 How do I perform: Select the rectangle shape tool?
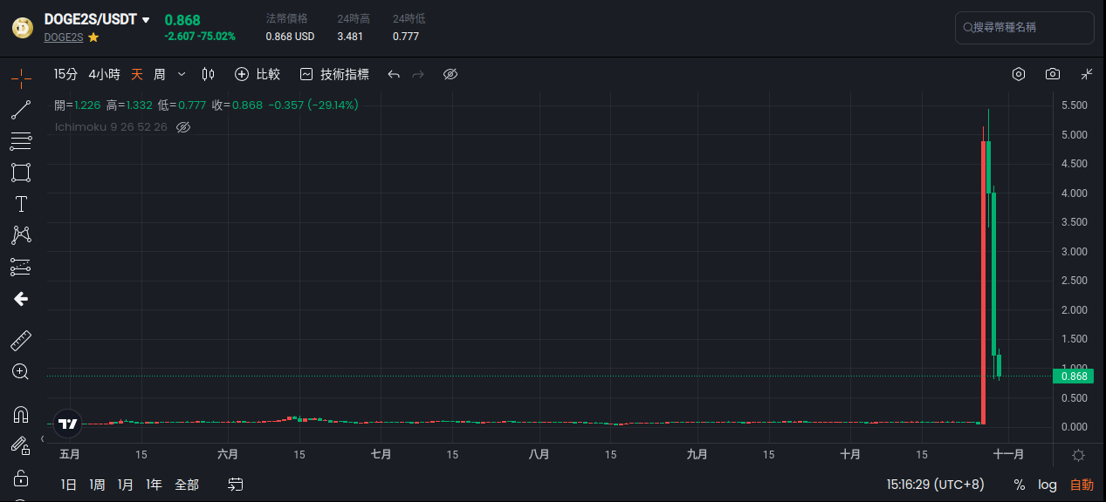pyautogui.click(x=21, y=173)
